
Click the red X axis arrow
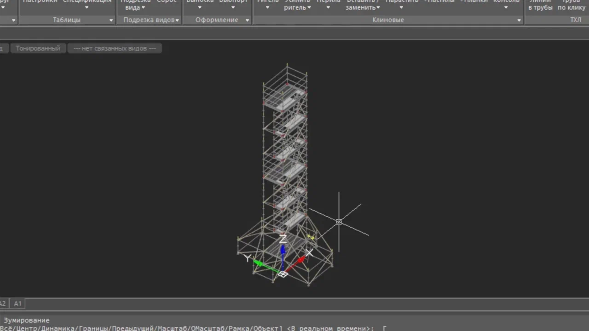(295, 265)
